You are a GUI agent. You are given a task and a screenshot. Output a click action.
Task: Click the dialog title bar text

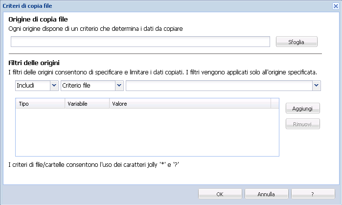[28, 5]
